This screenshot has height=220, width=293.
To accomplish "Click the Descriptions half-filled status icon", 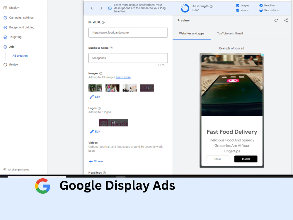I will [x=261, y=10].
